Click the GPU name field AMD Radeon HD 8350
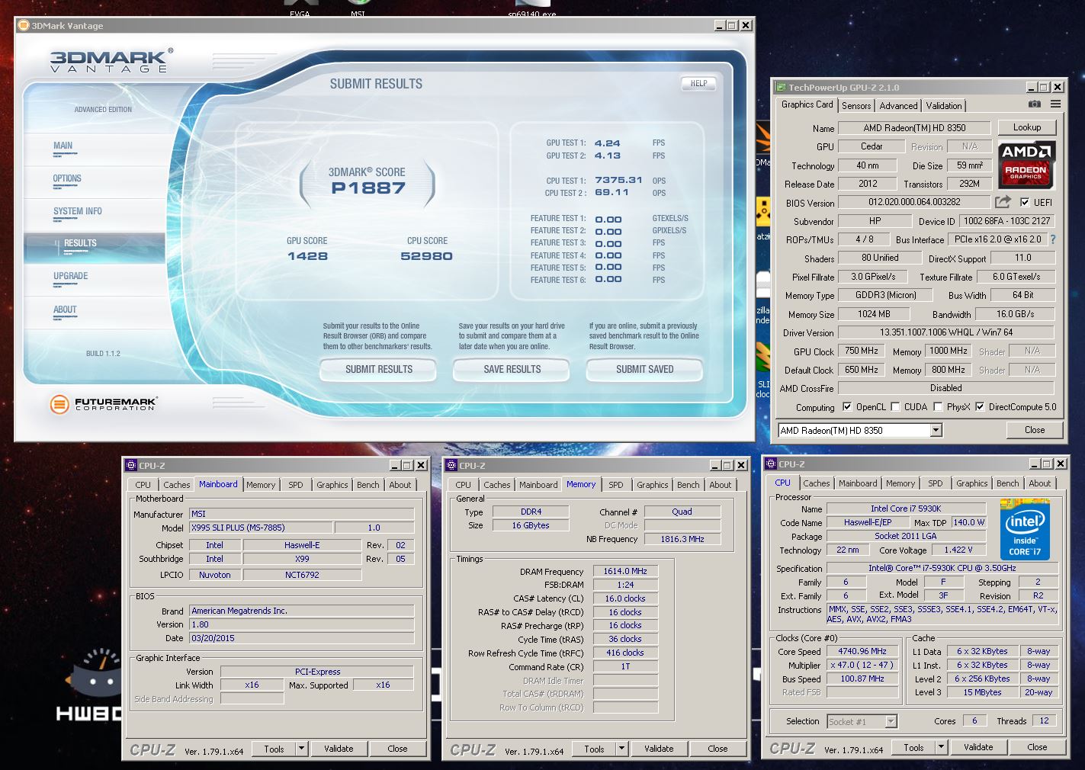 coord(914,128)
